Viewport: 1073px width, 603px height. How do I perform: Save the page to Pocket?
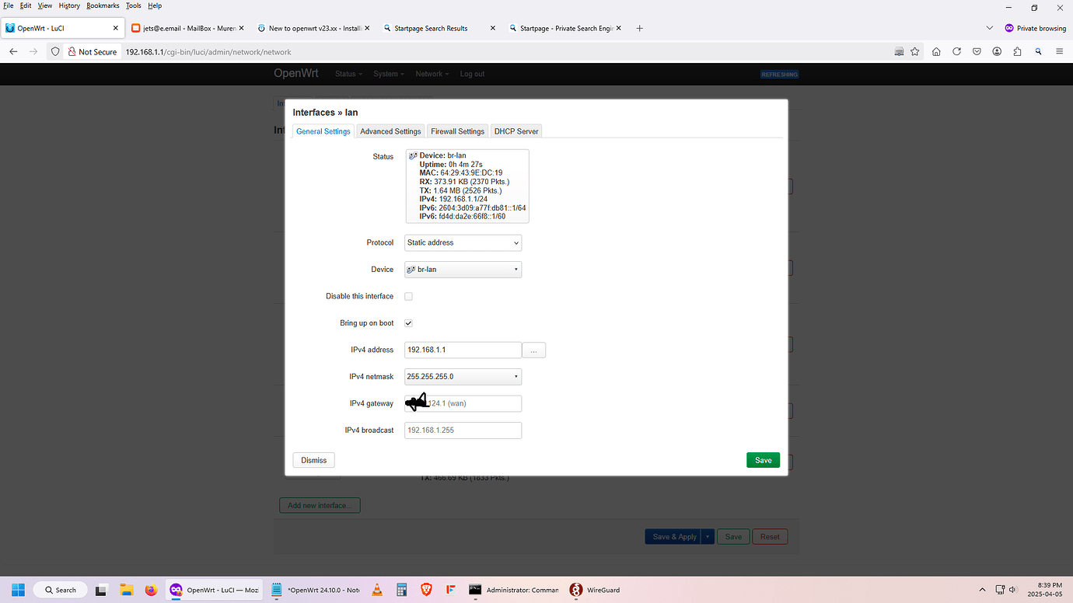tap(977, 51)
